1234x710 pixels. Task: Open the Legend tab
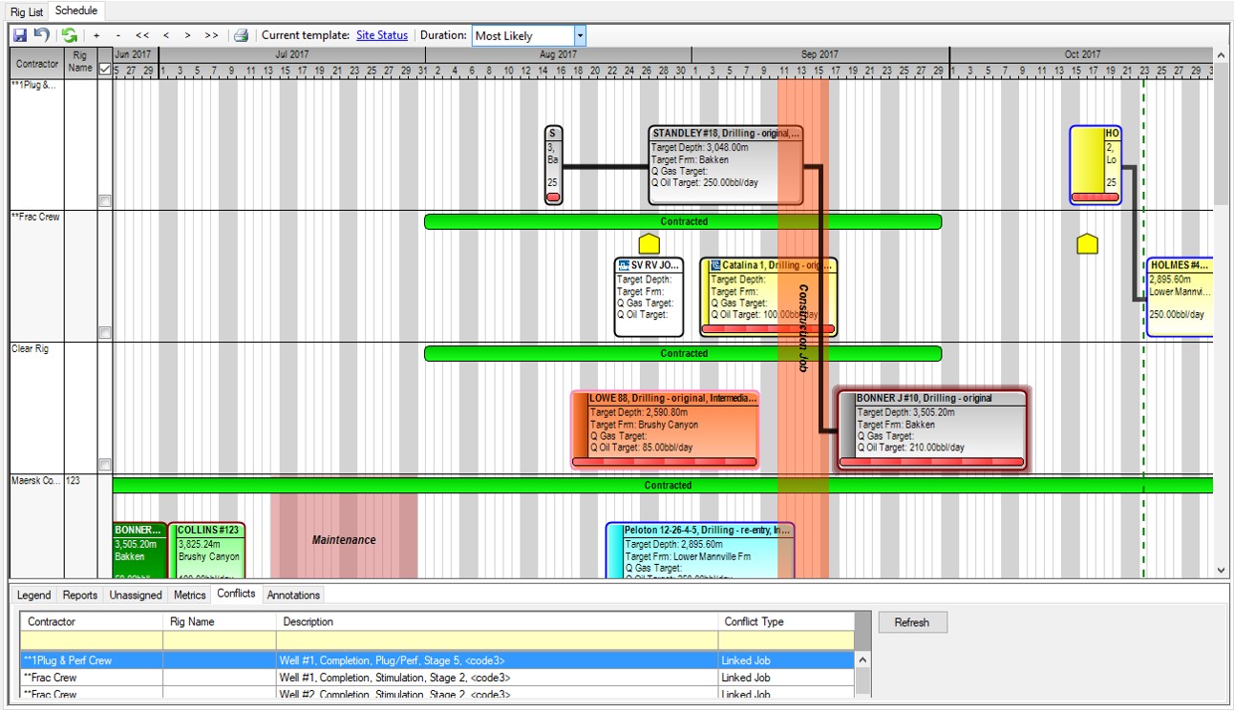click(34, 595)
